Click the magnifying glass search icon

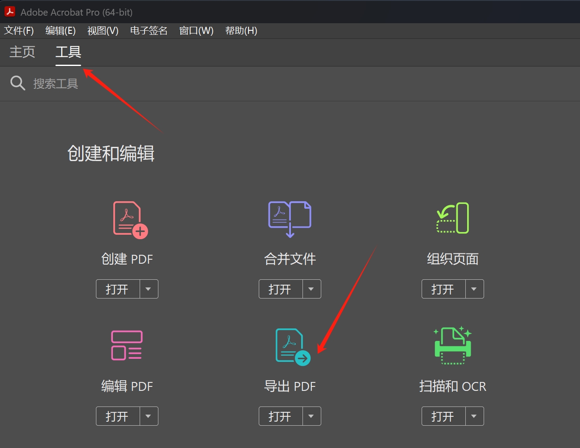click(17, 83)
